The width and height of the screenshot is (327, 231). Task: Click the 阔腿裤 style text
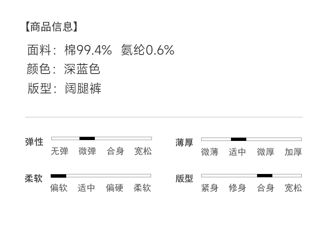(83, 88)
